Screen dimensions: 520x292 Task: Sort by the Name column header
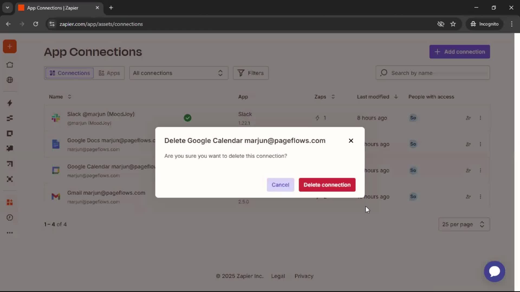pyautogui.click(x=60, y=97)
